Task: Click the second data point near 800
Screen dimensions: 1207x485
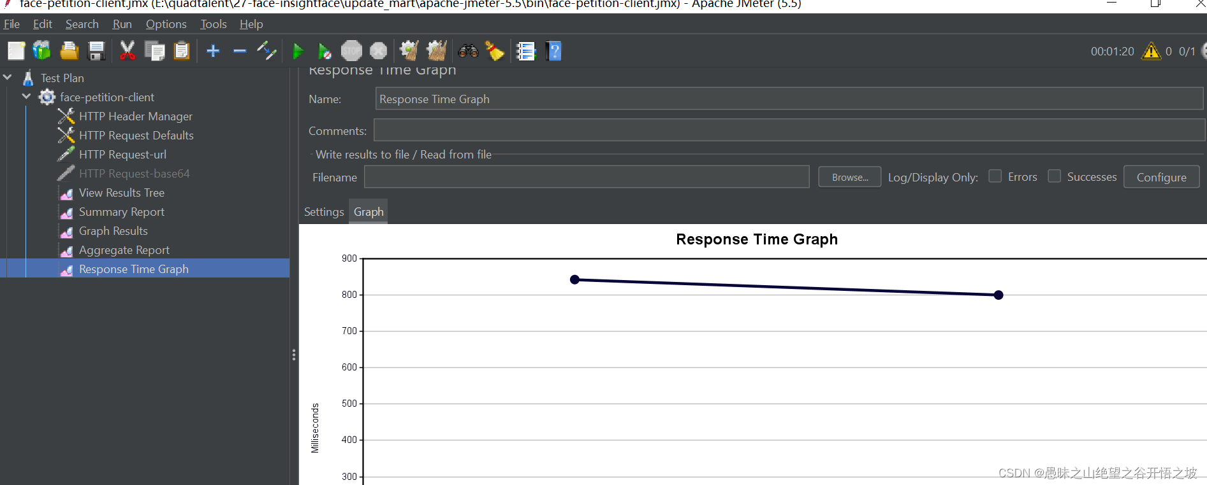Action: pos(999,295)
